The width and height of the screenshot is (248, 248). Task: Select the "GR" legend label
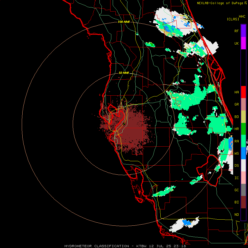(236, 104)
